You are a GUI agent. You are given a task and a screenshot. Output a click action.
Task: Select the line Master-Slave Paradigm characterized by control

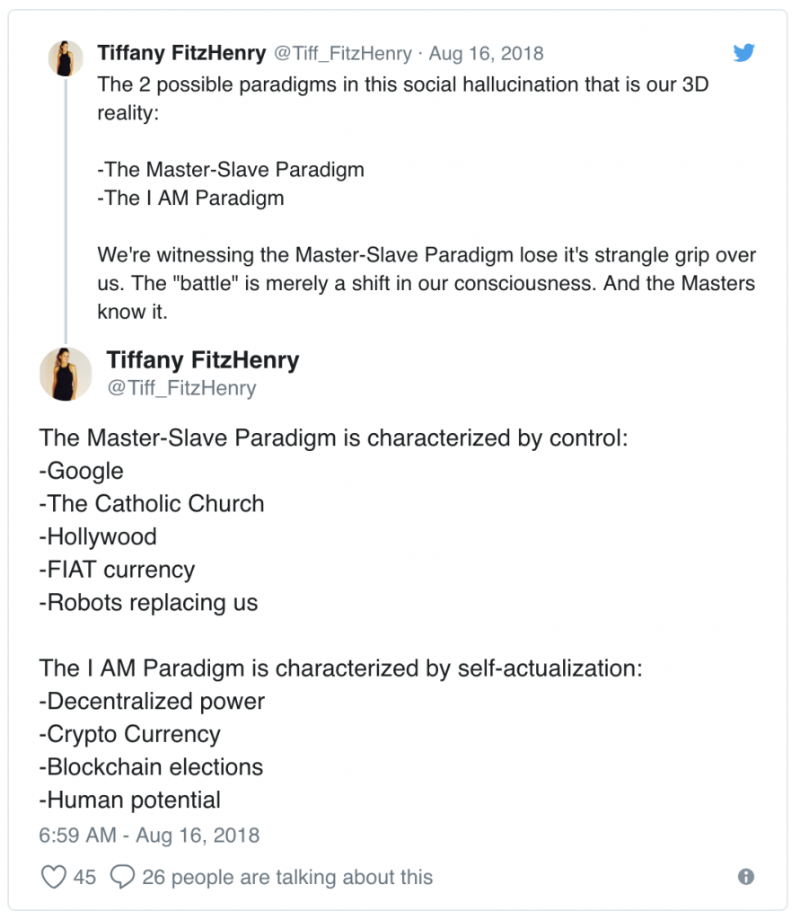[x=333, y=438]
